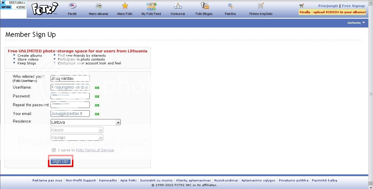
Task: Open the Fotki Terms of Service link
Action: point(95,150)
